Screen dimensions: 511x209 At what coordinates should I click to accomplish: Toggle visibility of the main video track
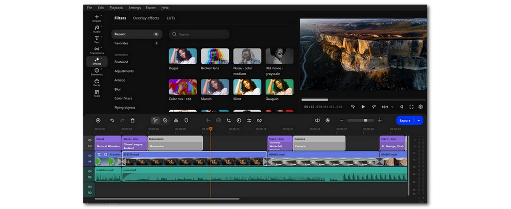coord(90,155)
